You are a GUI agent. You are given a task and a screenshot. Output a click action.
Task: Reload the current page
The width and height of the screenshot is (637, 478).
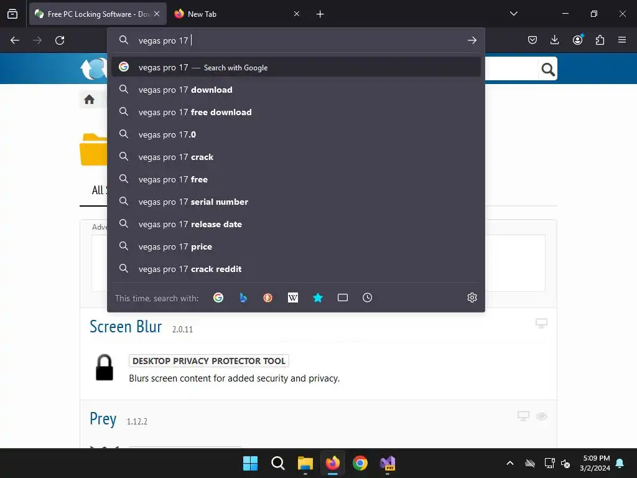[60, 40]
